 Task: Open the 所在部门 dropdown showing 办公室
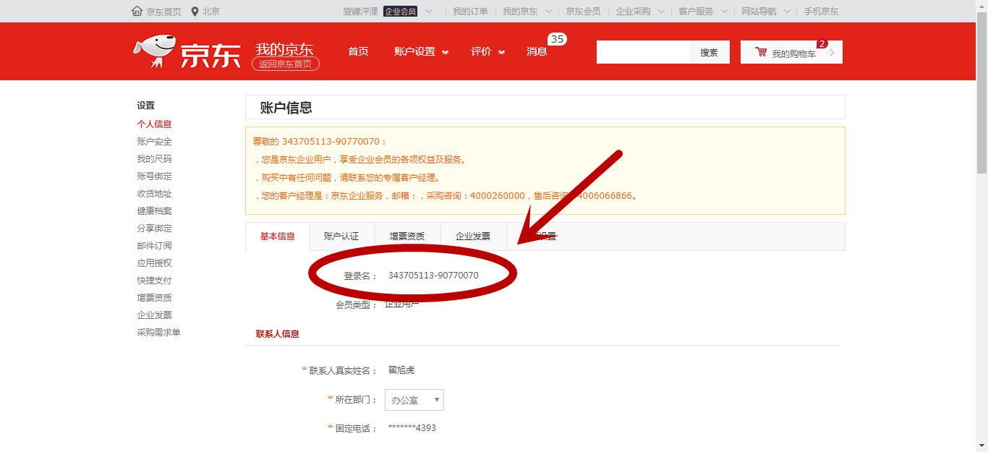point(414,400)
